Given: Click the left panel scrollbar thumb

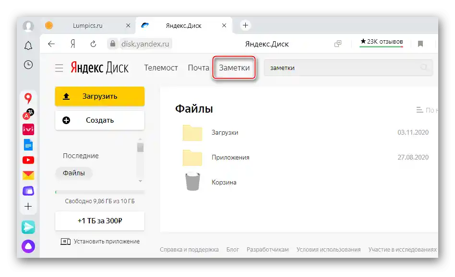Looking at the screenshot, I should pos(140,147).
